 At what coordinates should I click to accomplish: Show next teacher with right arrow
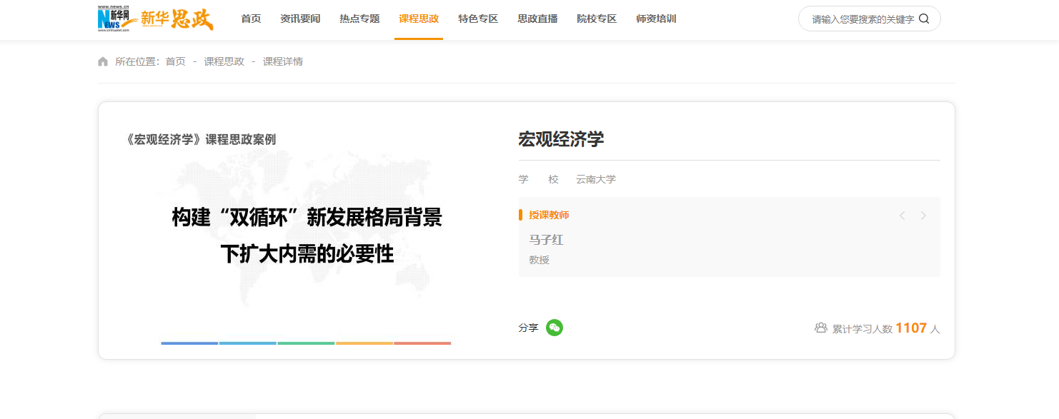pyautogui.click(x=923, y=216)
